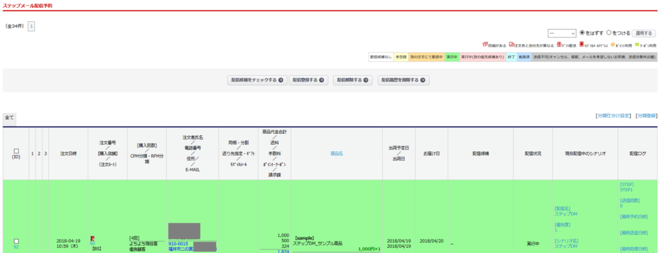Sort by 商品名 column header link
The width and height of the screenshot is (660, 253).
336,154
